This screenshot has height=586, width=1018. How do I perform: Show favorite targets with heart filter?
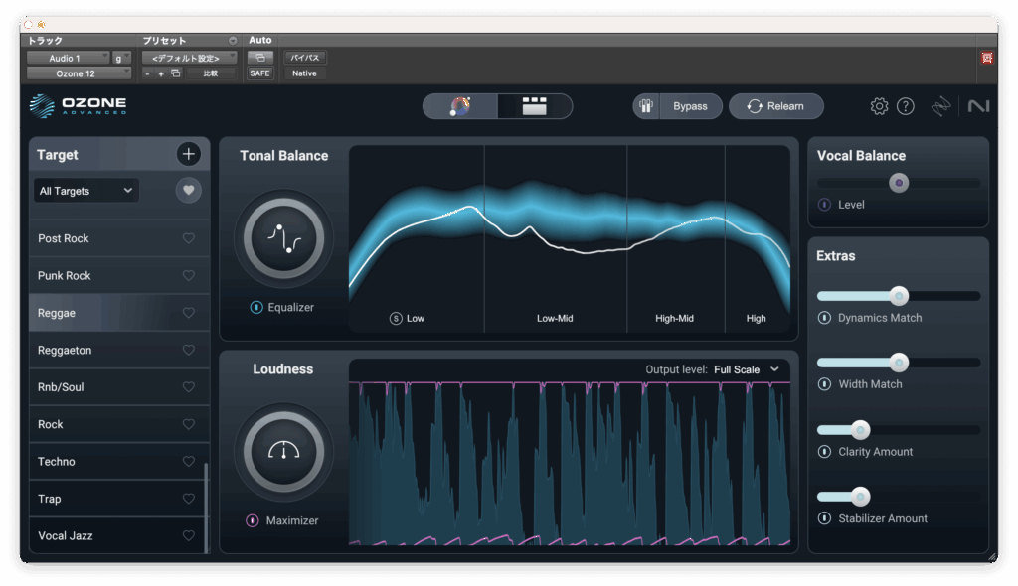189,190
